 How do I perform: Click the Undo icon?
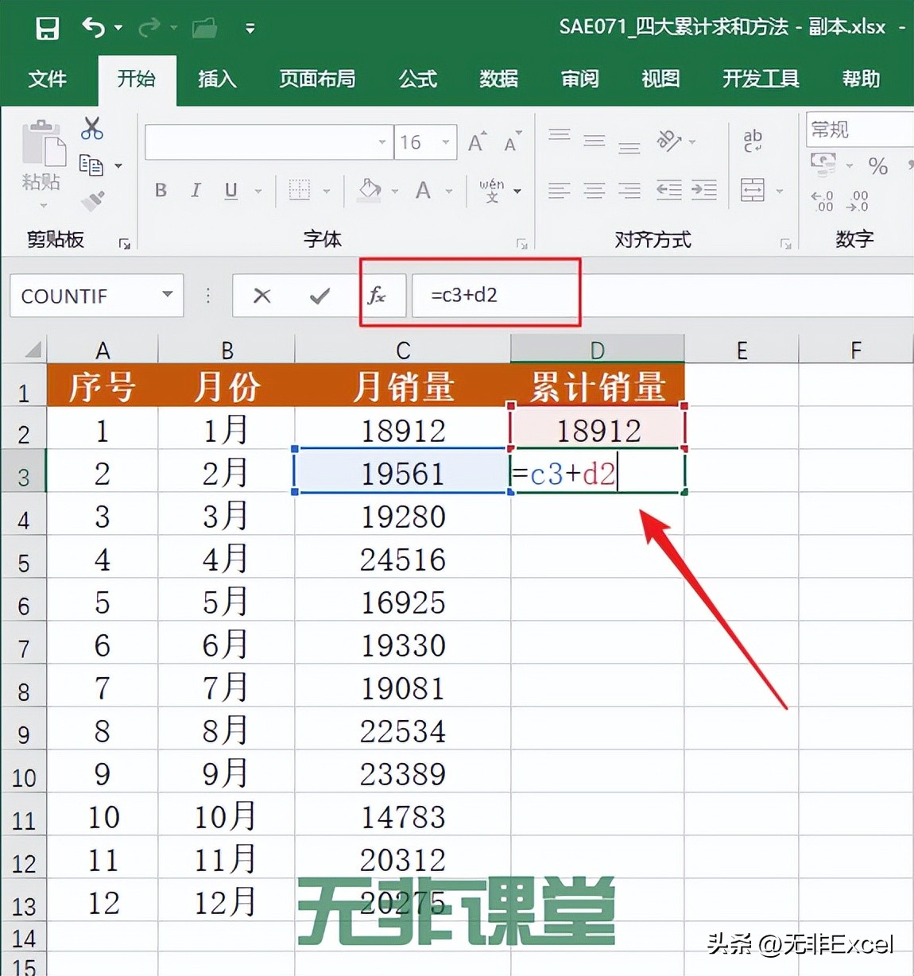click(93, 24)
